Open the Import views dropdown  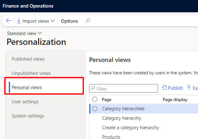pyautogui.click(x=36, y=21)
